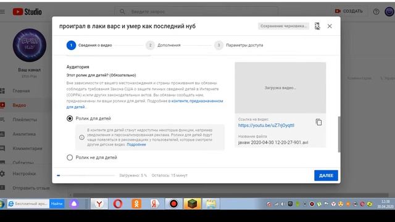Click the 'Осталось: 15 минут' status text
The image size is (395, 222).
(170, 175)
